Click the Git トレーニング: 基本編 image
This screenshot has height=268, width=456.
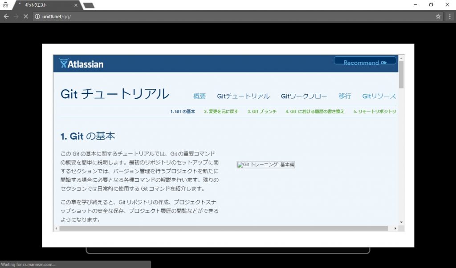[x=265, y=164]
